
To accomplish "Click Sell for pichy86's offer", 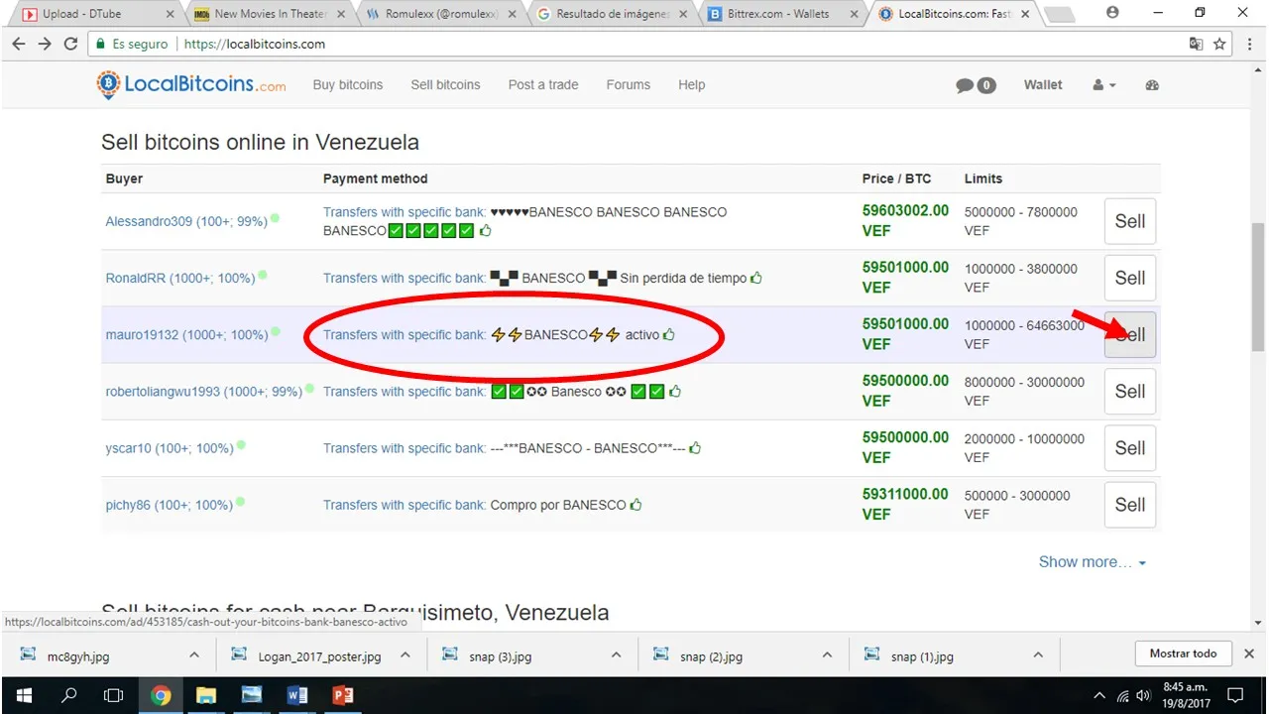I will point(1130,505).
